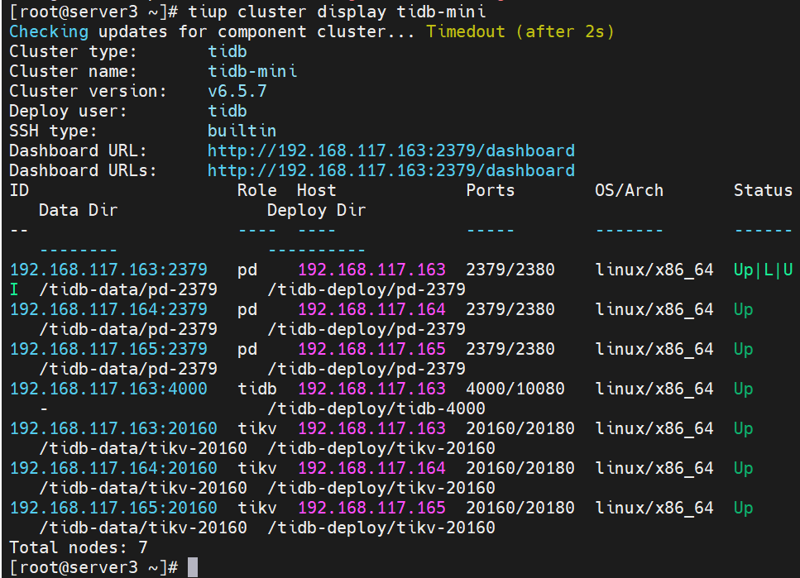Image resolution: width=800 pixels, height=578 pixels.
Task: Click the cyan 'Checking' word
Action: 49,31
